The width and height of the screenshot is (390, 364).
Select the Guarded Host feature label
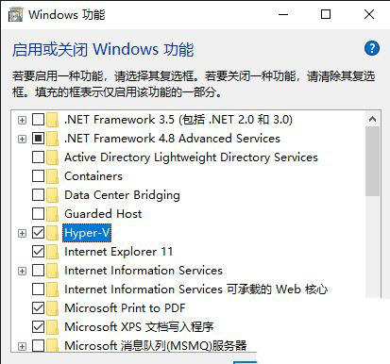(103, 214)
